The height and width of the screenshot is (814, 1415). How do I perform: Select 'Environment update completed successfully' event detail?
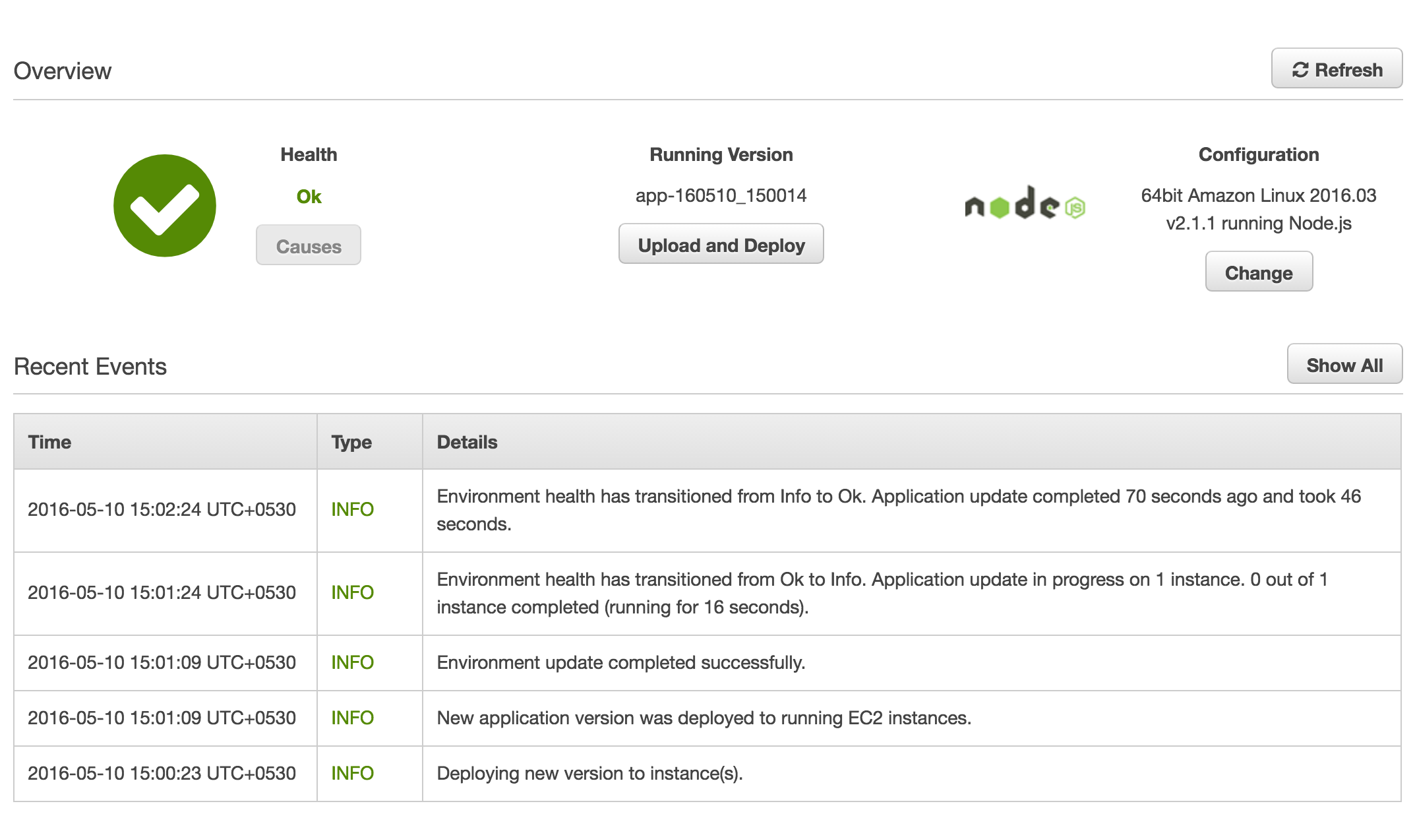pyautogui.click(x=620, y=662)
